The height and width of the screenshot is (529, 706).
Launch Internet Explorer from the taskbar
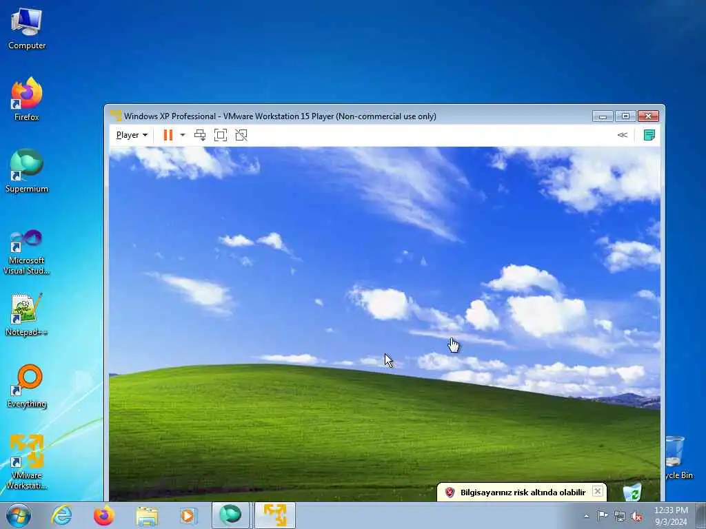click(61, 515)
